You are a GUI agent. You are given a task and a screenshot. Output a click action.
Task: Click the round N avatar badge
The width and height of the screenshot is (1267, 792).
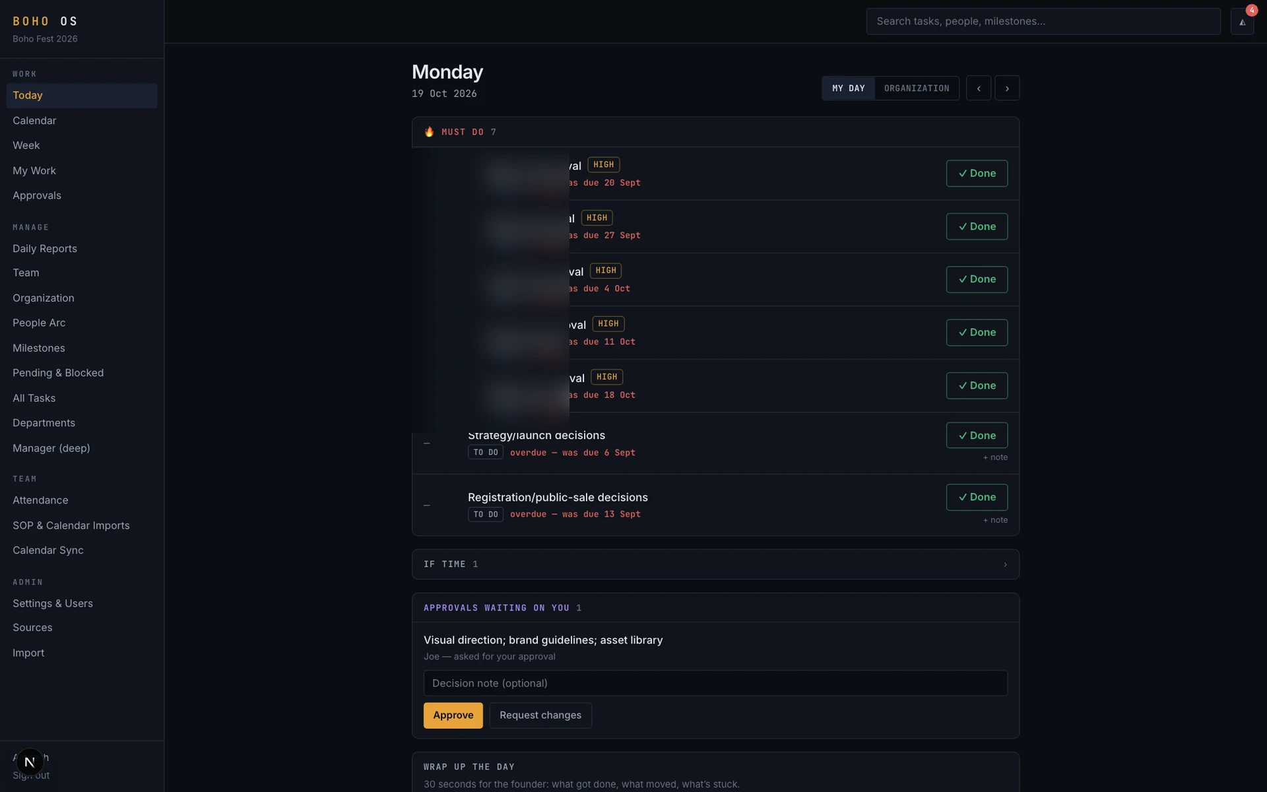click(30, 762)
